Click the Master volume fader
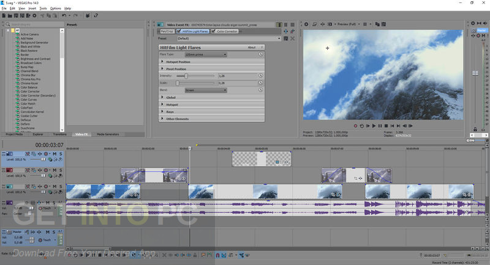Image resolution: width=490 pixels, height=265 pixels. [x=475, y=73]
